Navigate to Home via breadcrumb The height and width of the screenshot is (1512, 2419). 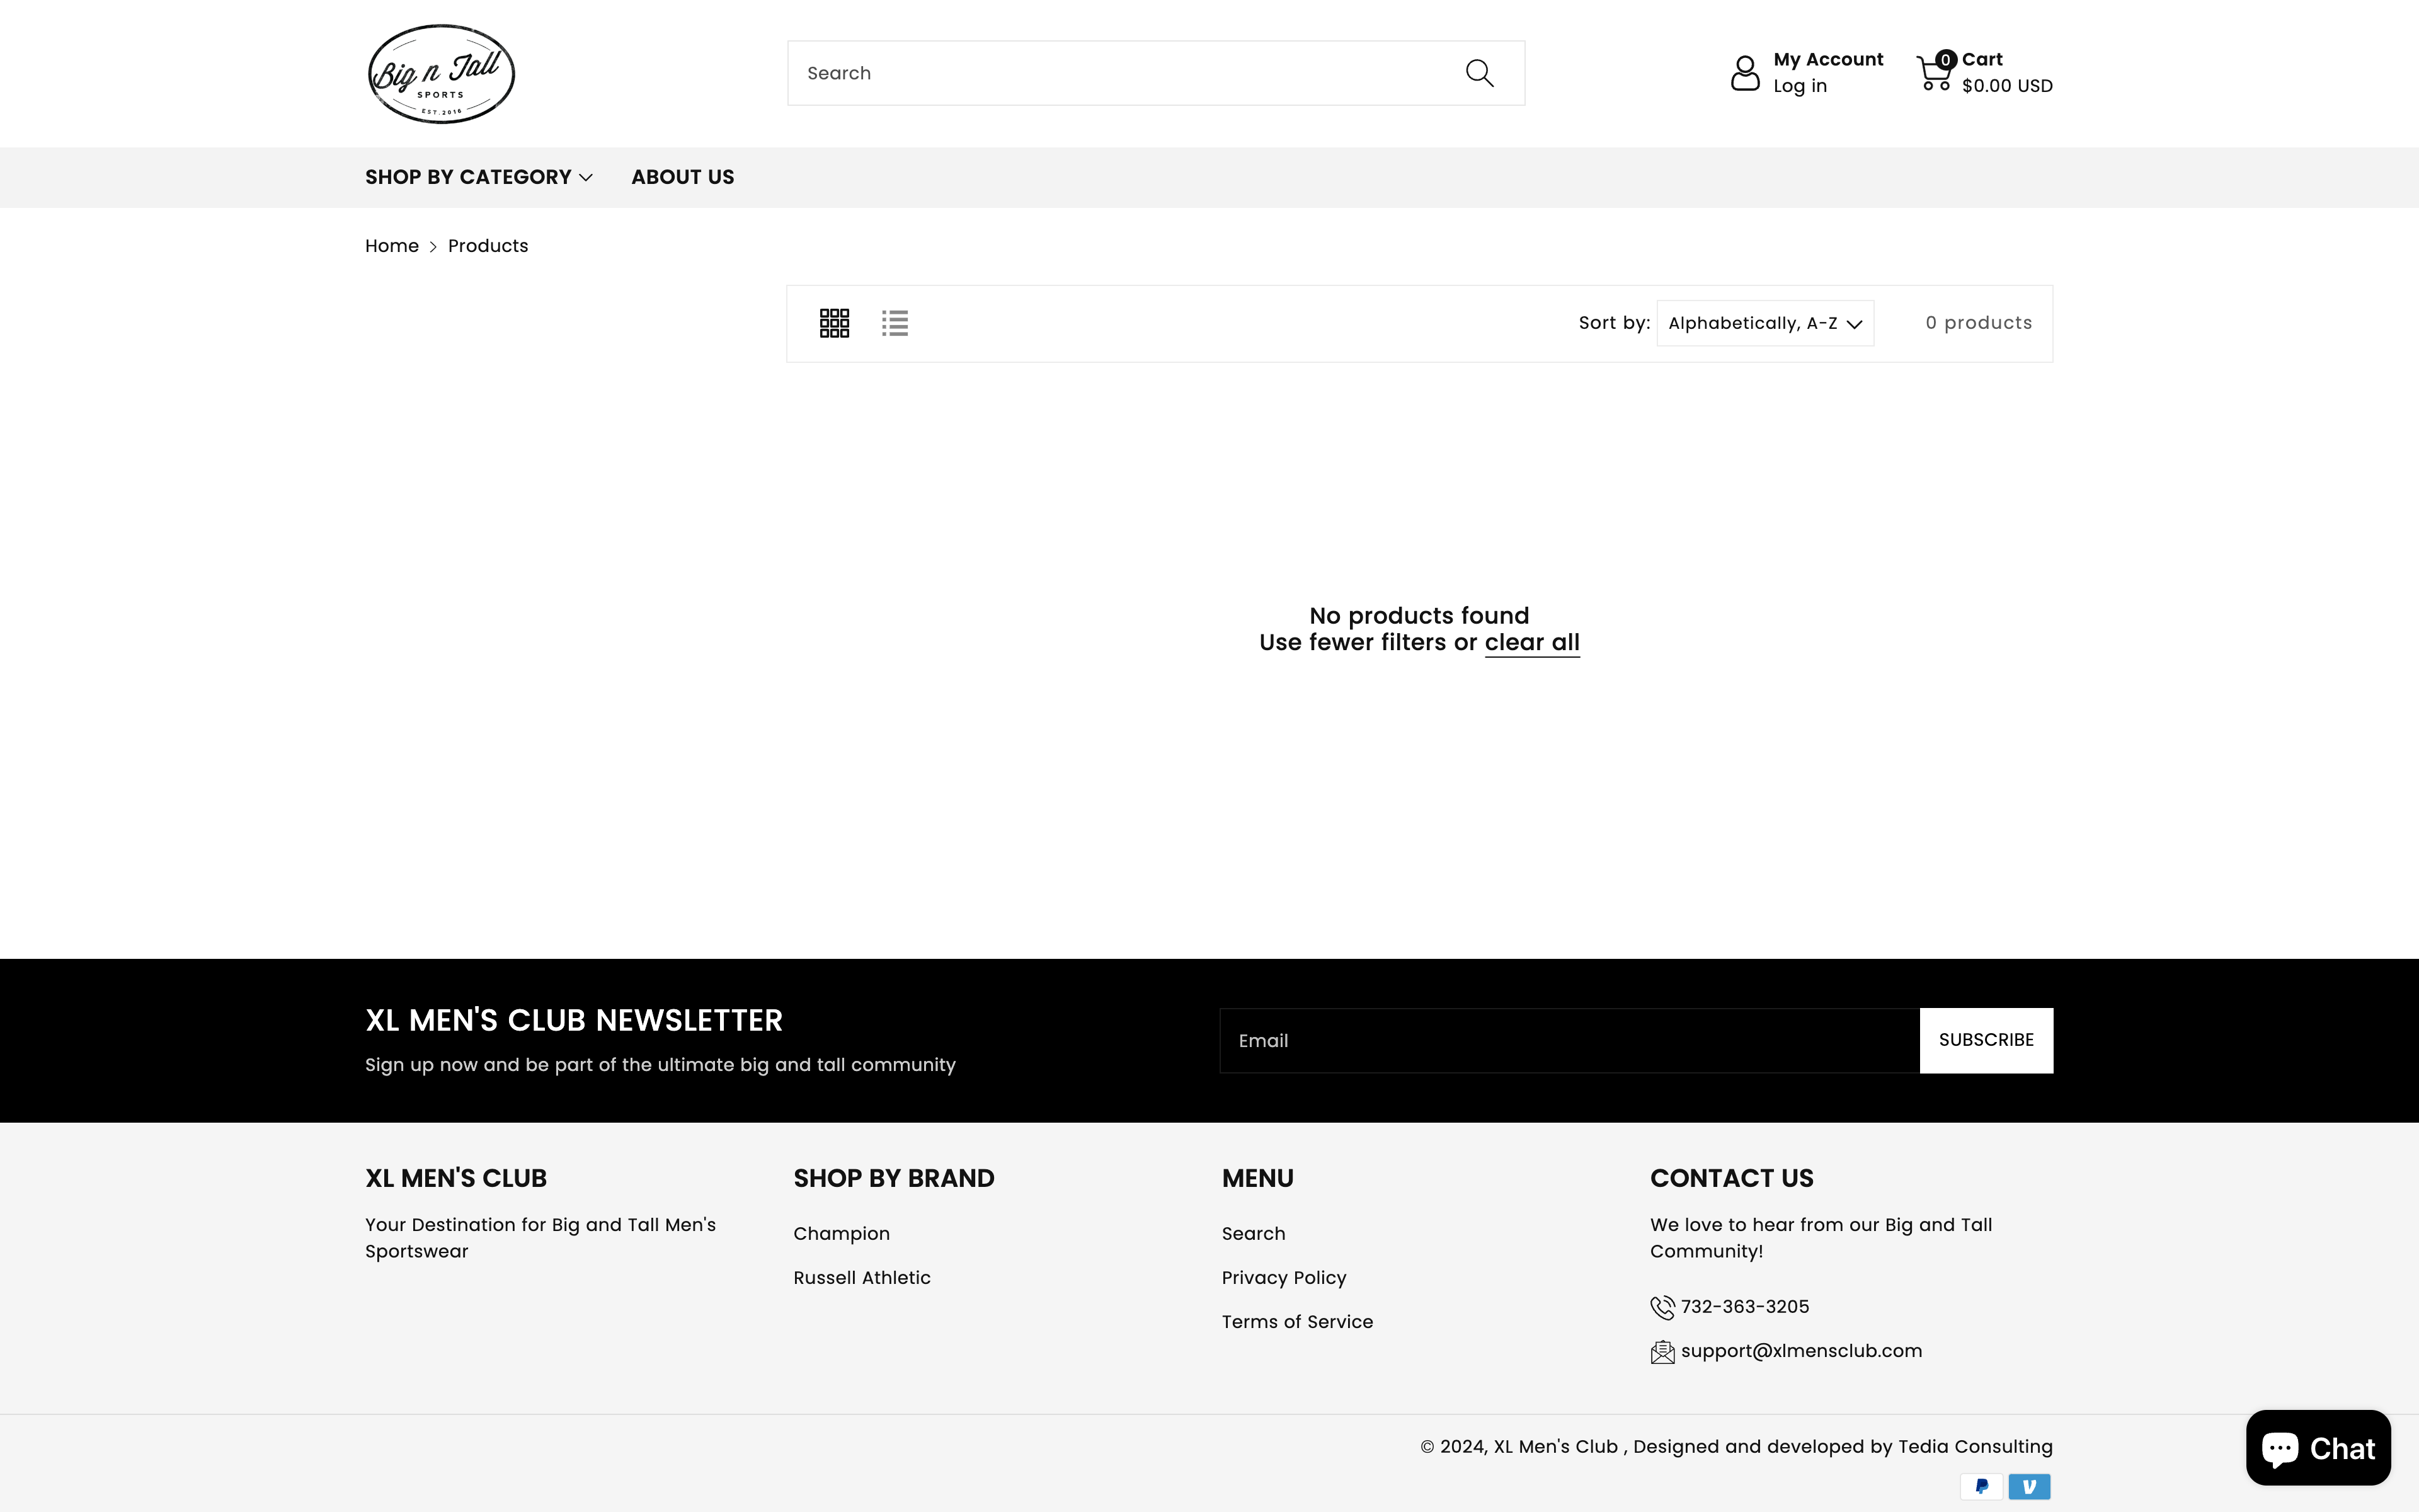(x=392, y=246)
